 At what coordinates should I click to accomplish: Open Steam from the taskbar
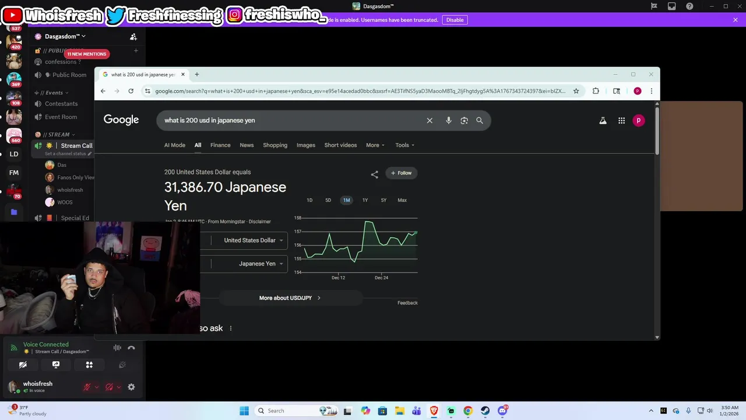click(485, 411)
